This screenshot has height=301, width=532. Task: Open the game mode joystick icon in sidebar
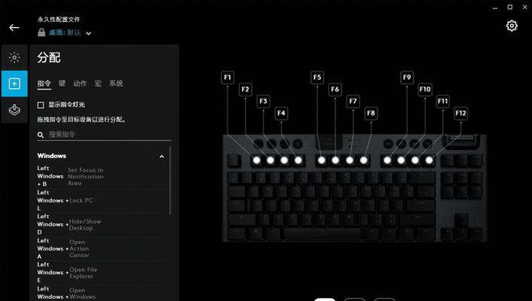pos(14,110)
